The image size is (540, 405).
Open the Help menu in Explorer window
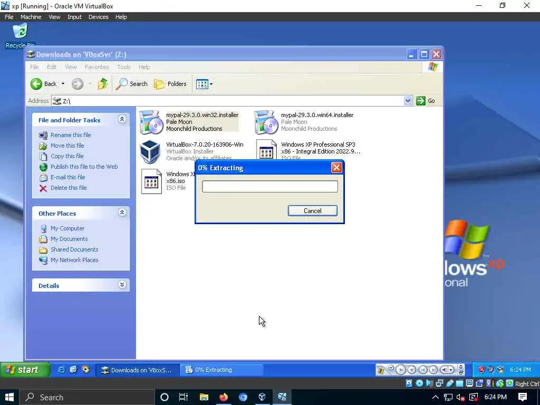pyautogui.click(x=144, y=67)
